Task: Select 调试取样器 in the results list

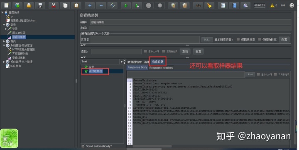Action: click(96, 71)
